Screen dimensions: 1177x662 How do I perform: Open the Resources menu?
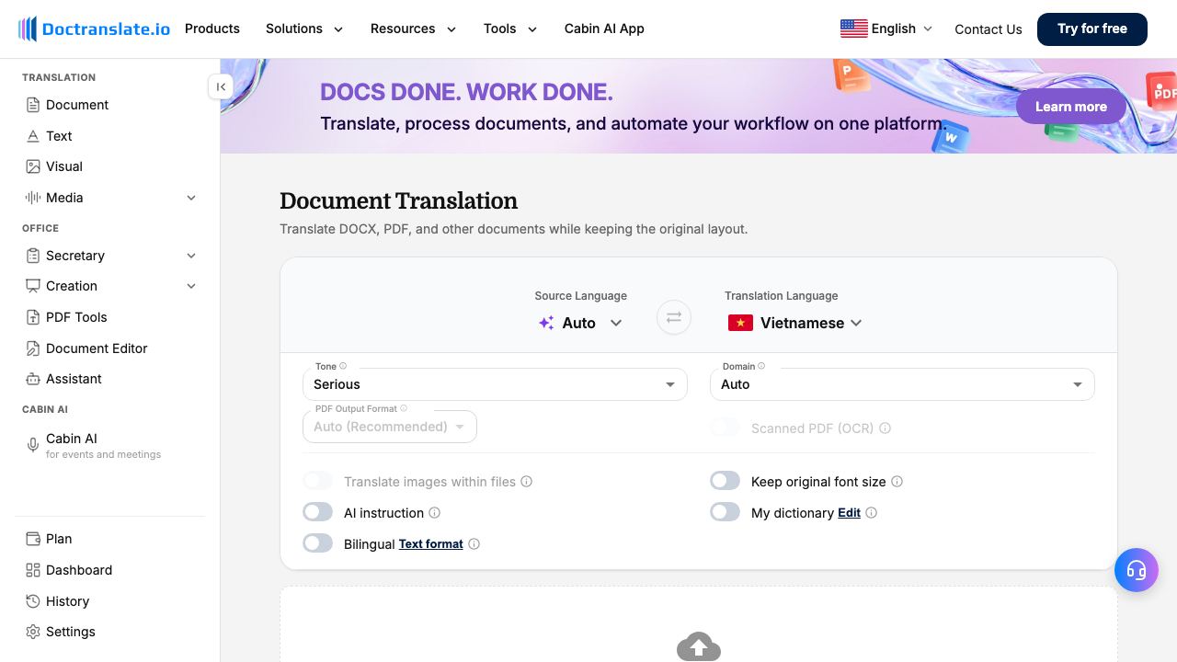413,29
